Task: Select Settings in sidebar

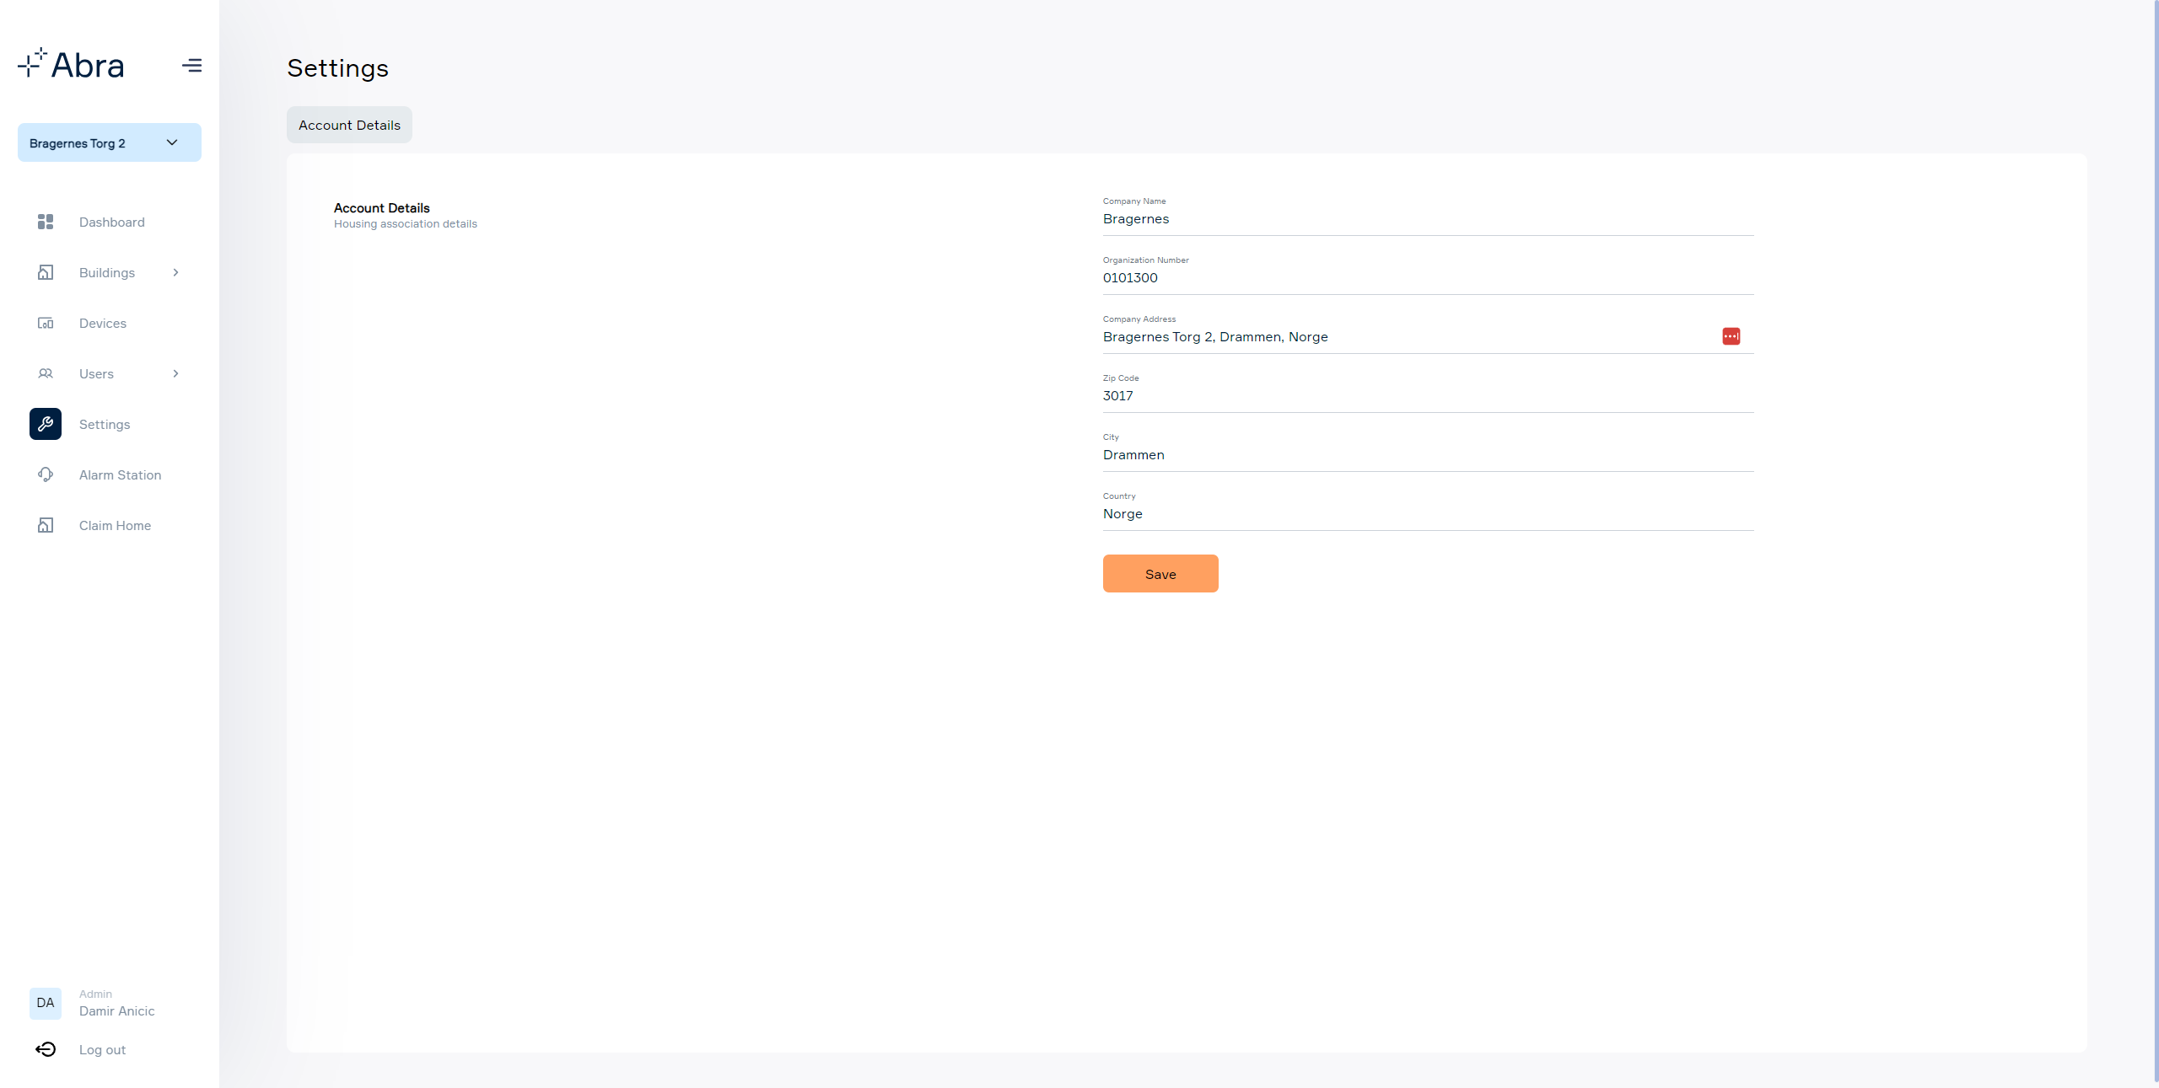Action: pyautogui.click(x=105, y=424)
